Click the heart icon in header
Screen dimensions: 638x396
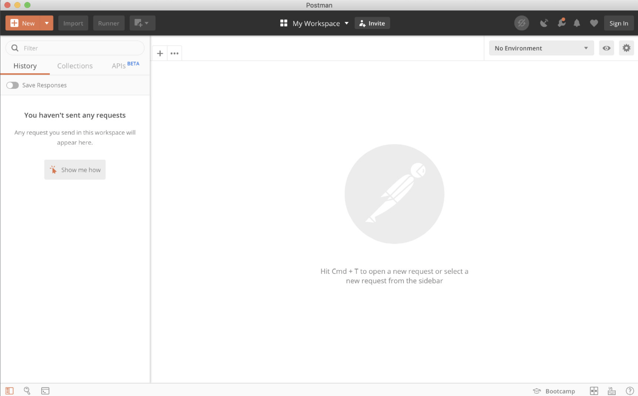pyautogui.click(x=594, y=23)
